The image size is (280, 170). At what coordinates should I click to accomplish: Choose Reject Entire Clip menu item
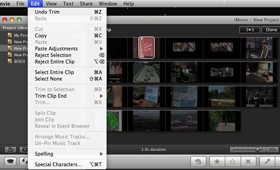point(67,62)
